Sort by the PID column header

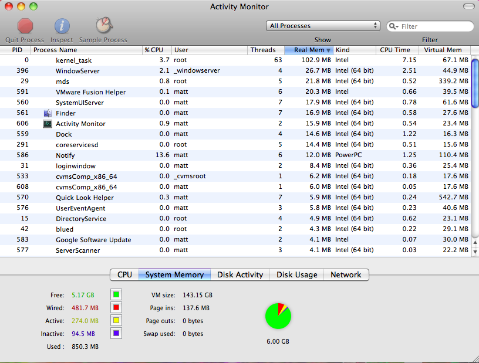[x=16, y=50]
